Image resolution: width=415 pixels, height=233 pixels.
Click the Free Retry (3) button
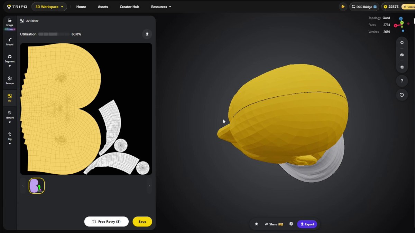107,222
